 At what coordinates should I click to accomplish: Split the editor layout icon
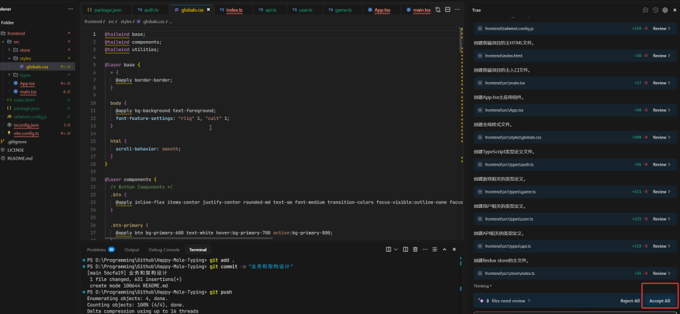(x=448, y=9)
